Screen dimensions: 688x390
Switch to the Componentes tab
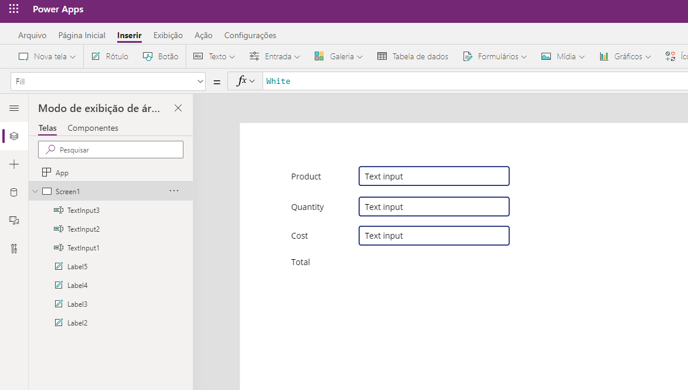click(93, 127)
